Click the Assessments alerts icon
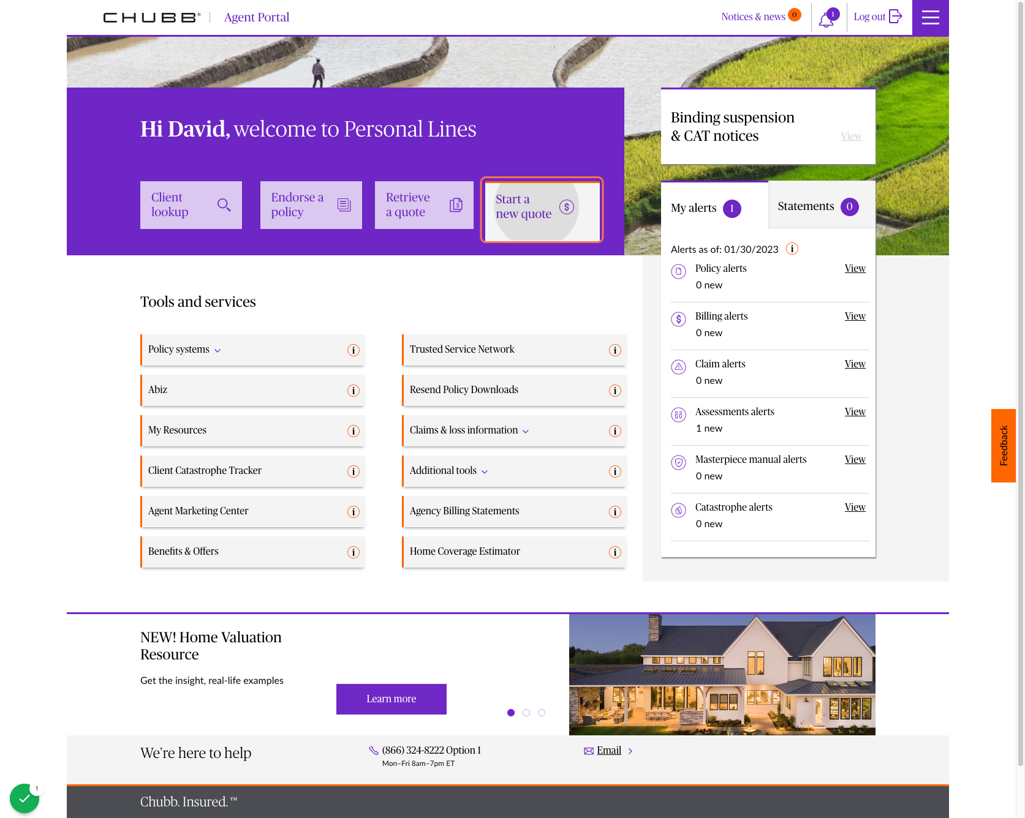The width and height of the screenshot is (1025, 818). (x=678, y=415)
